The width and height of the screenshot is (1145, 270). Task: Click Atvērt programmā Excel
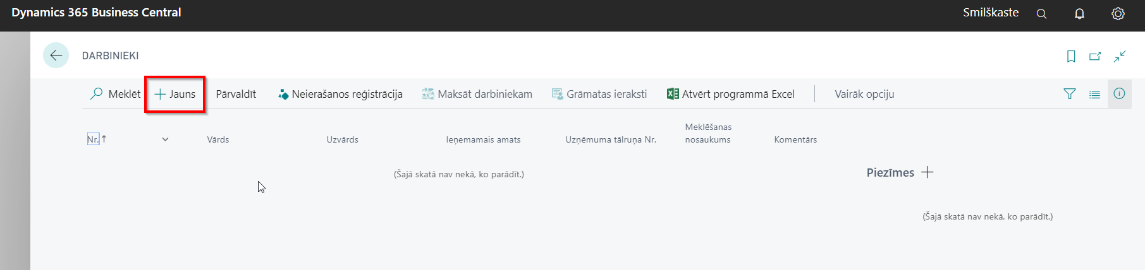point(731,94)
